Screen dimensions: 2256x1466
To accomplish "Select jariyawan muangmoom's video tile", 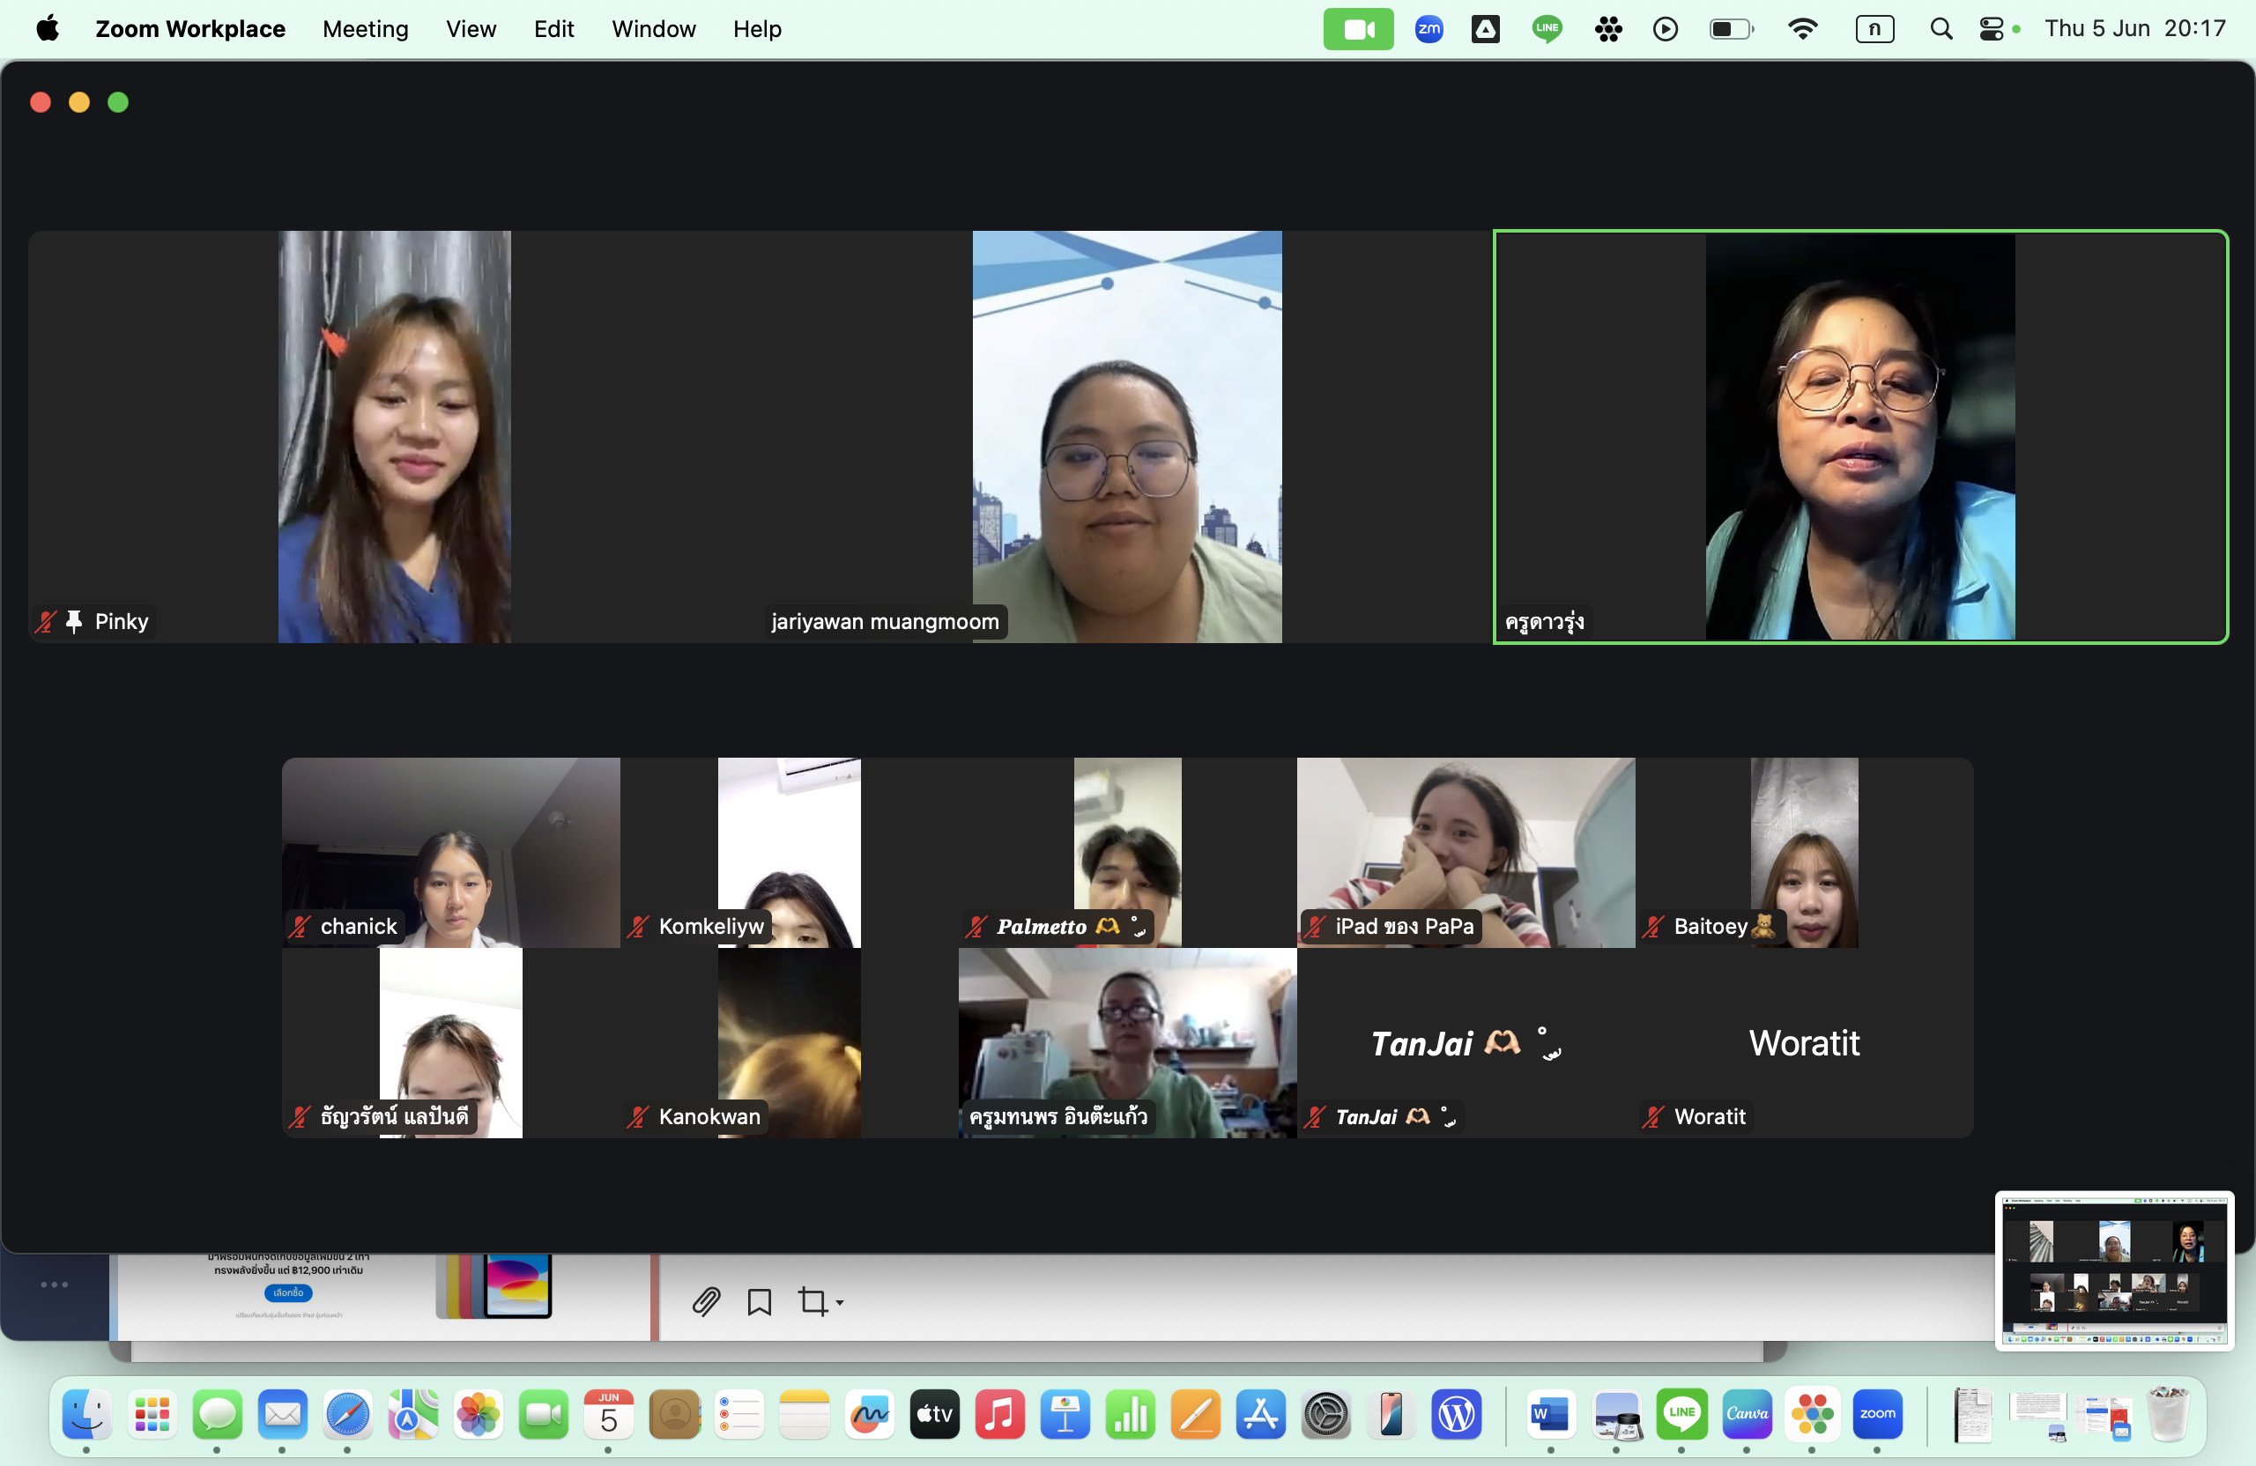I will click(1127, 436).
